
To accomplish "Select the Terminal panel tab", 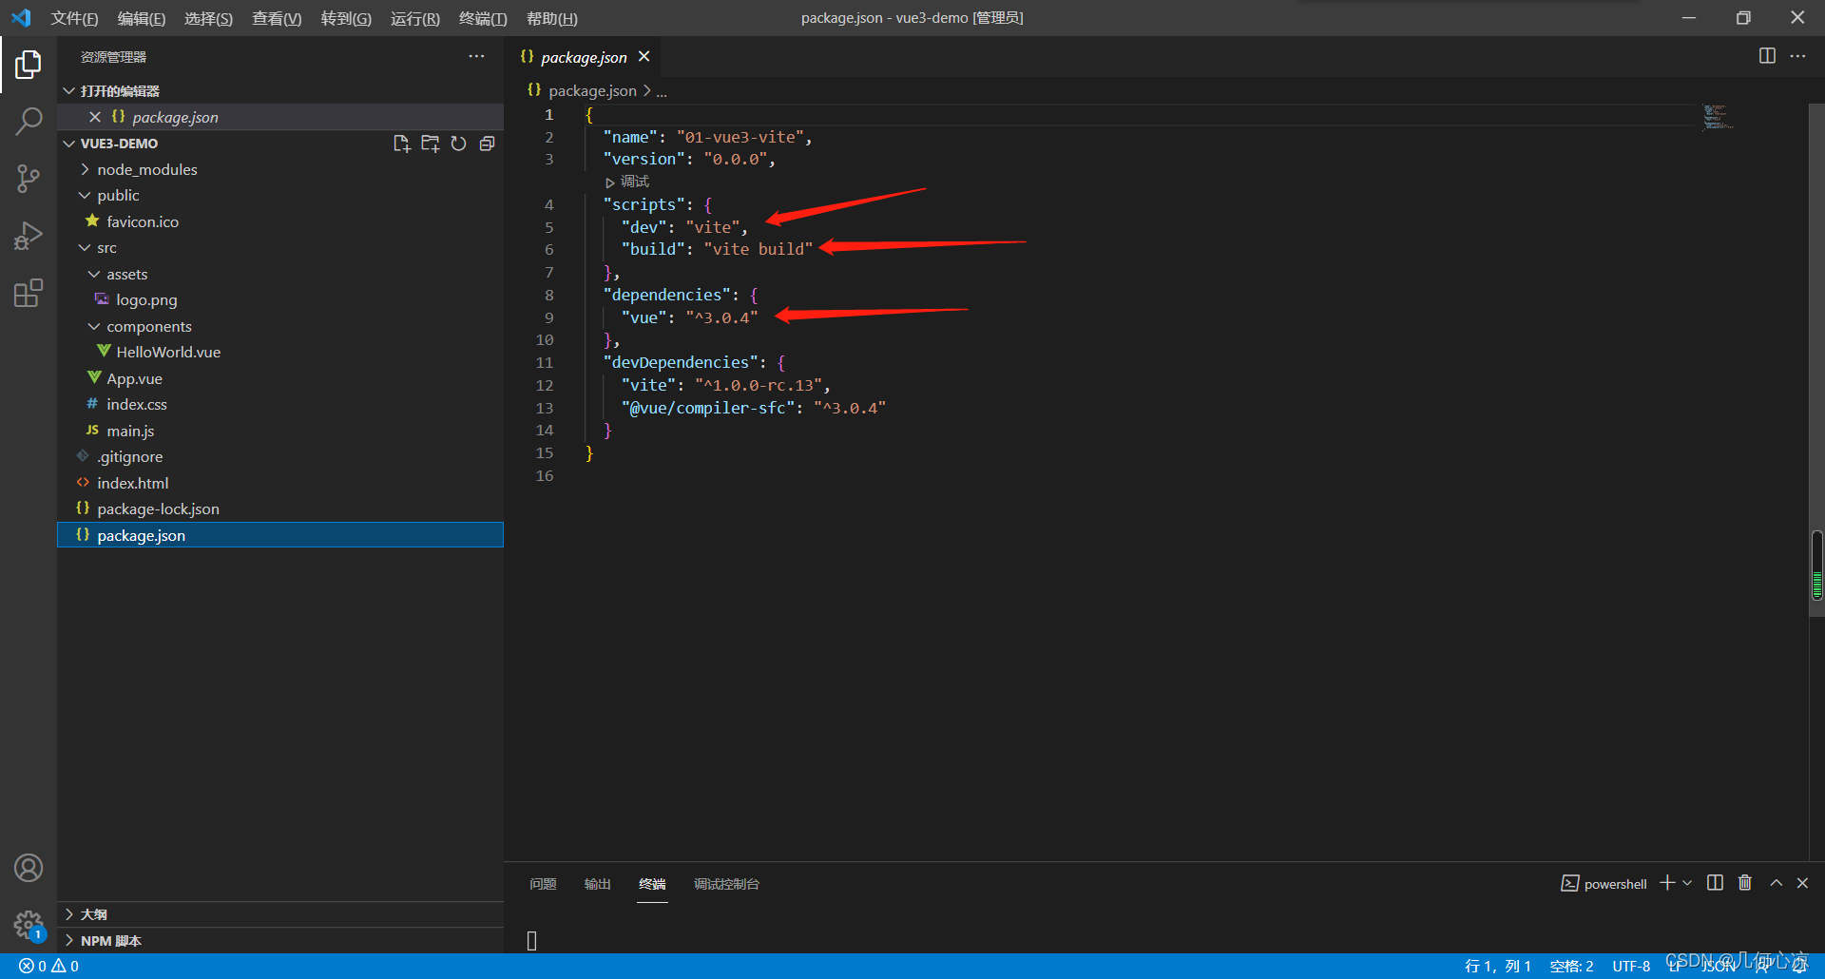I will 652,884.
